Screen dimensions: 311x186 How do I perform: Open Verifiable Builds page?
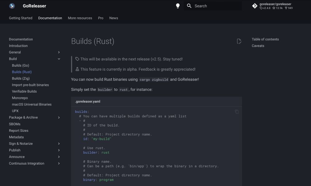click(24, 91)
